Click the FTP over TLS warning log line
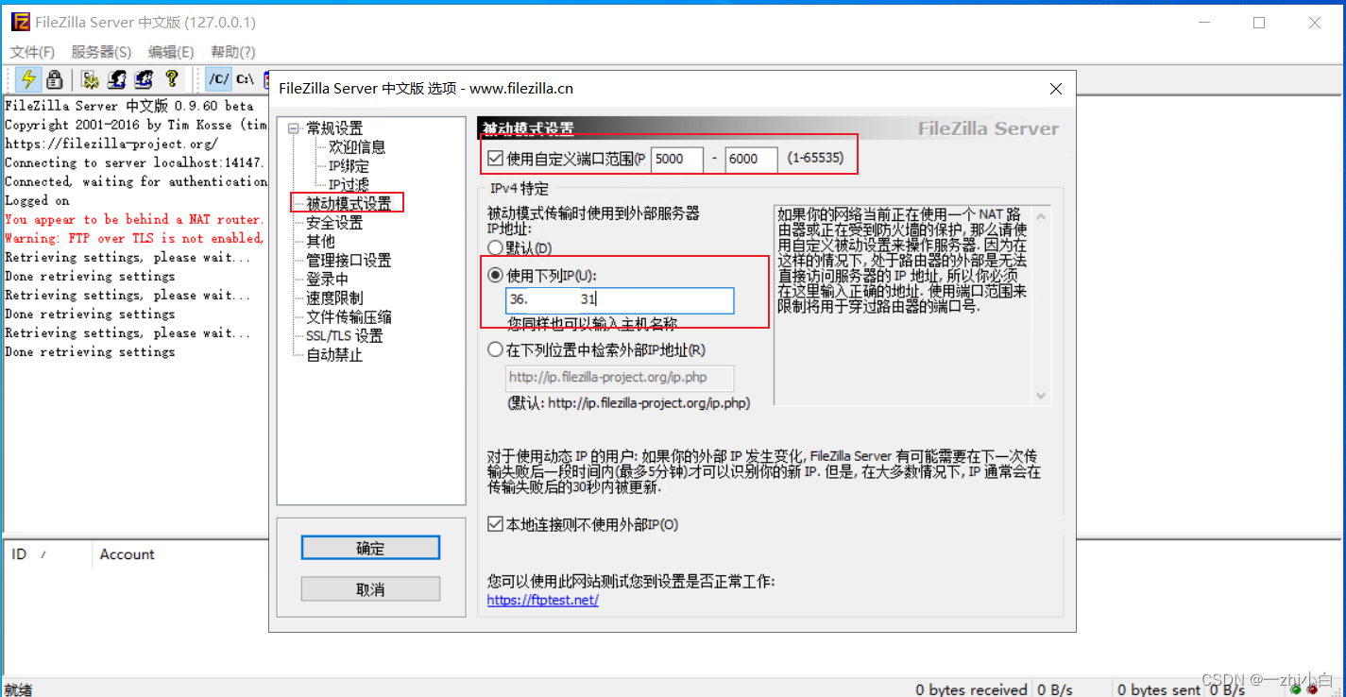Image resolution: width=1346 pixels, height=697 pixels. [133, 238]
